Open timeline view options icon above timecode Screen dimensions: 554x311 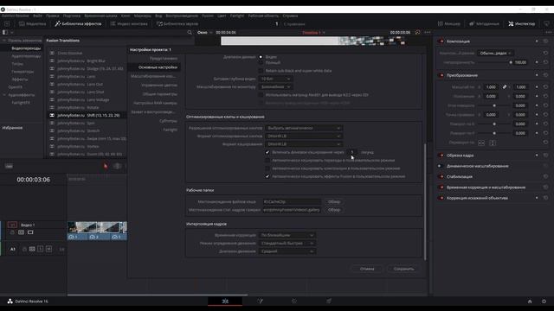point(10,166)
